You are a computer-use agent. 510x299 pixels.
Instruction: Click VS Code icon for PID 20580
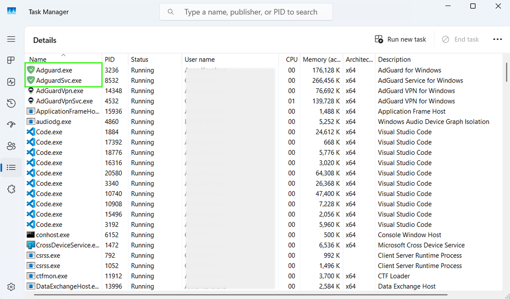pos(31,173)
